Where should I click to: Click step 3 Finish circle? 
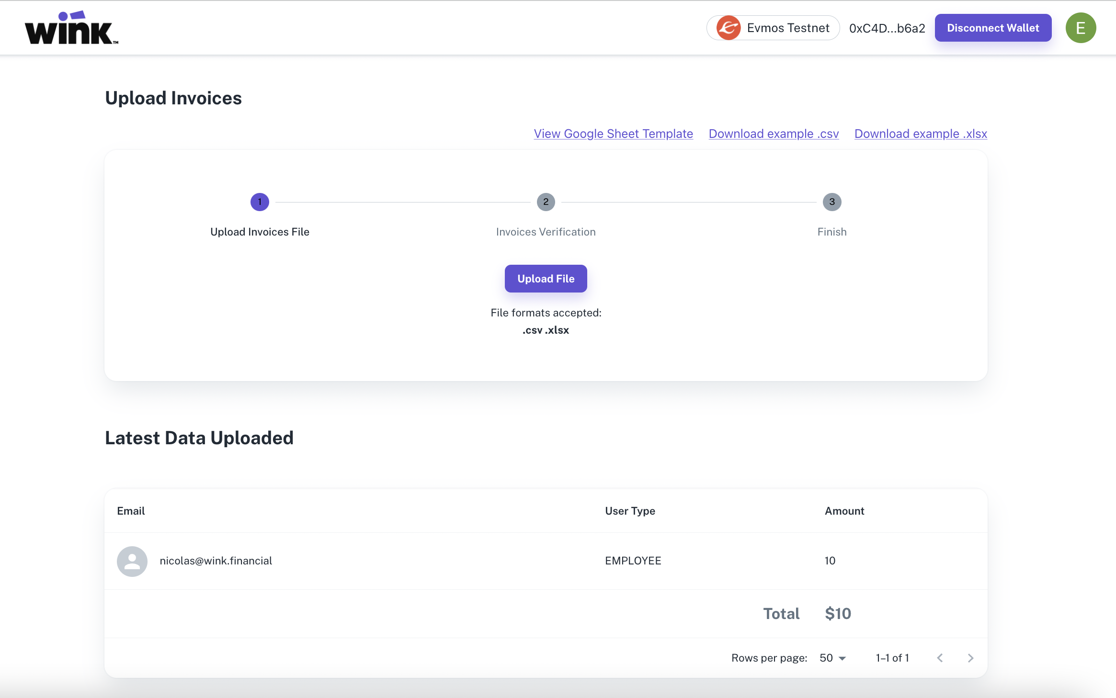click(x=832, y=202)
